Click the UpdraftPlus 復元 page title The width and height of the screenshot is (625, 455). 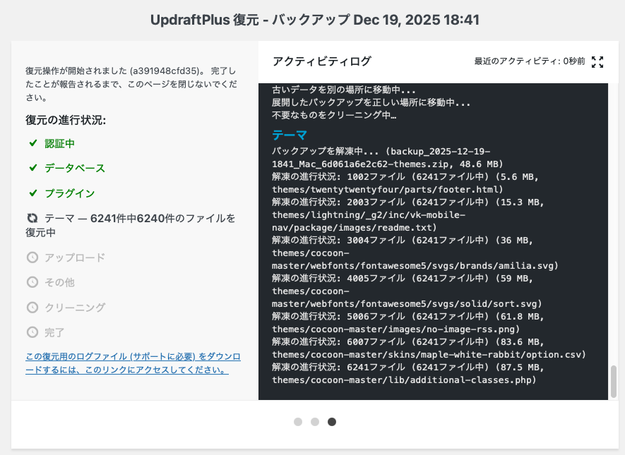[x=315, y=20]
